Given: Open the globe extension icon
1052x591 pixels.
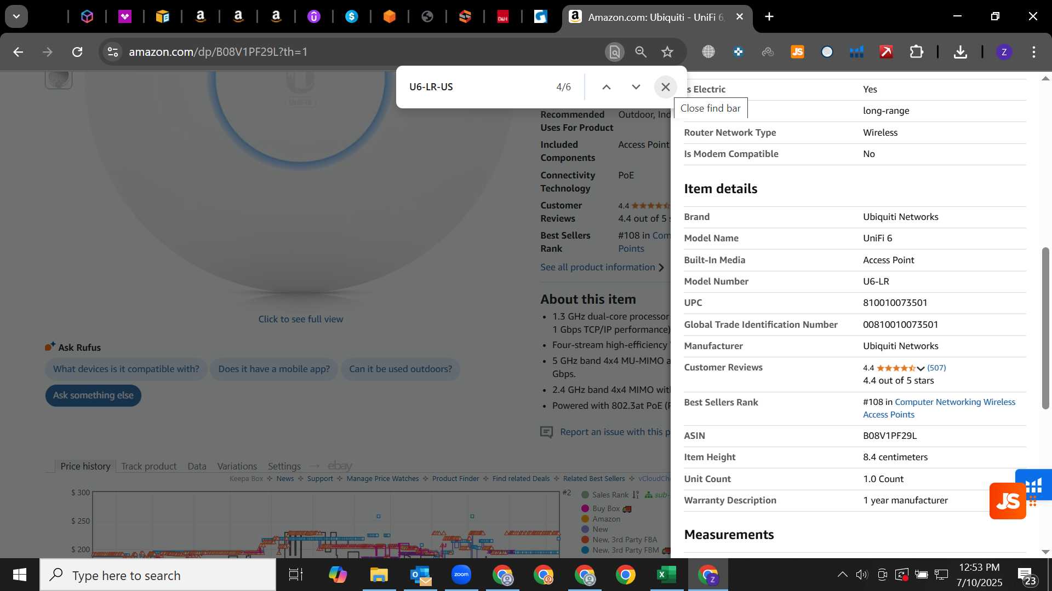Looking at the screenshot, I should 708,52.
